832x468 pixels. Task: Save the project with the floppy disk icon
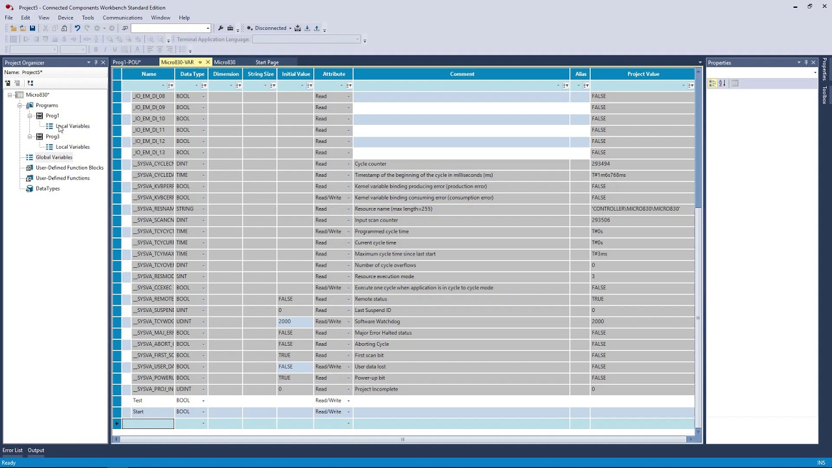coord(32,28)
